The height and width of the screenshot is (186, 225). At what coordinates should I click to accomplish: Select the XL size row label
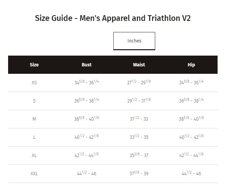[34, 155]
